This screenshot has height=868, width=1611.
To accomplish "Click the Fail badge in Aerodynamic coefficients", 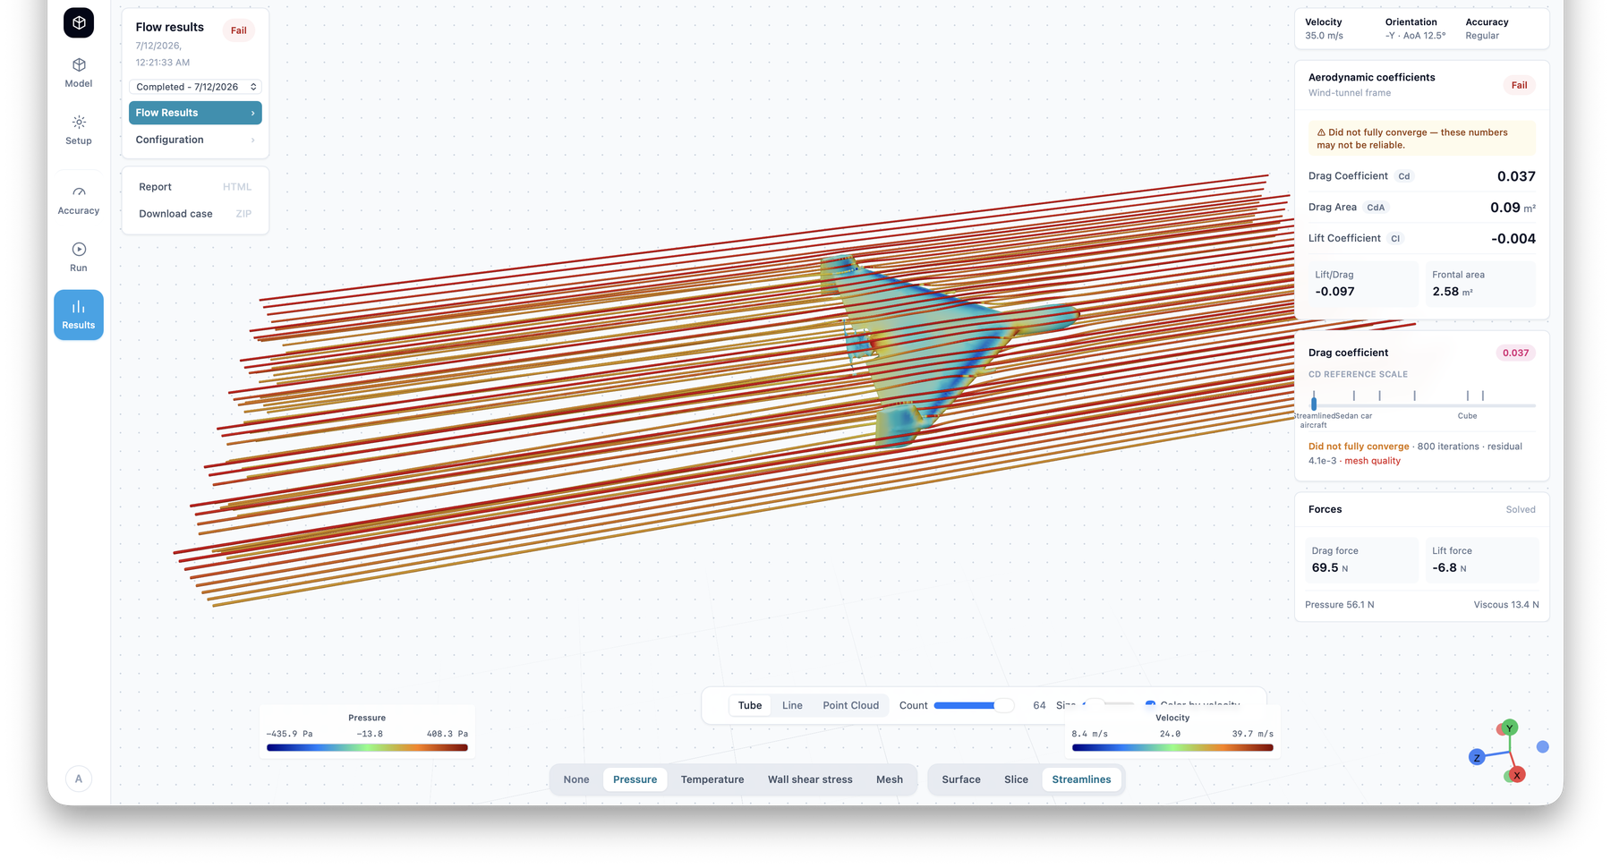I will tap(1519, 85).
